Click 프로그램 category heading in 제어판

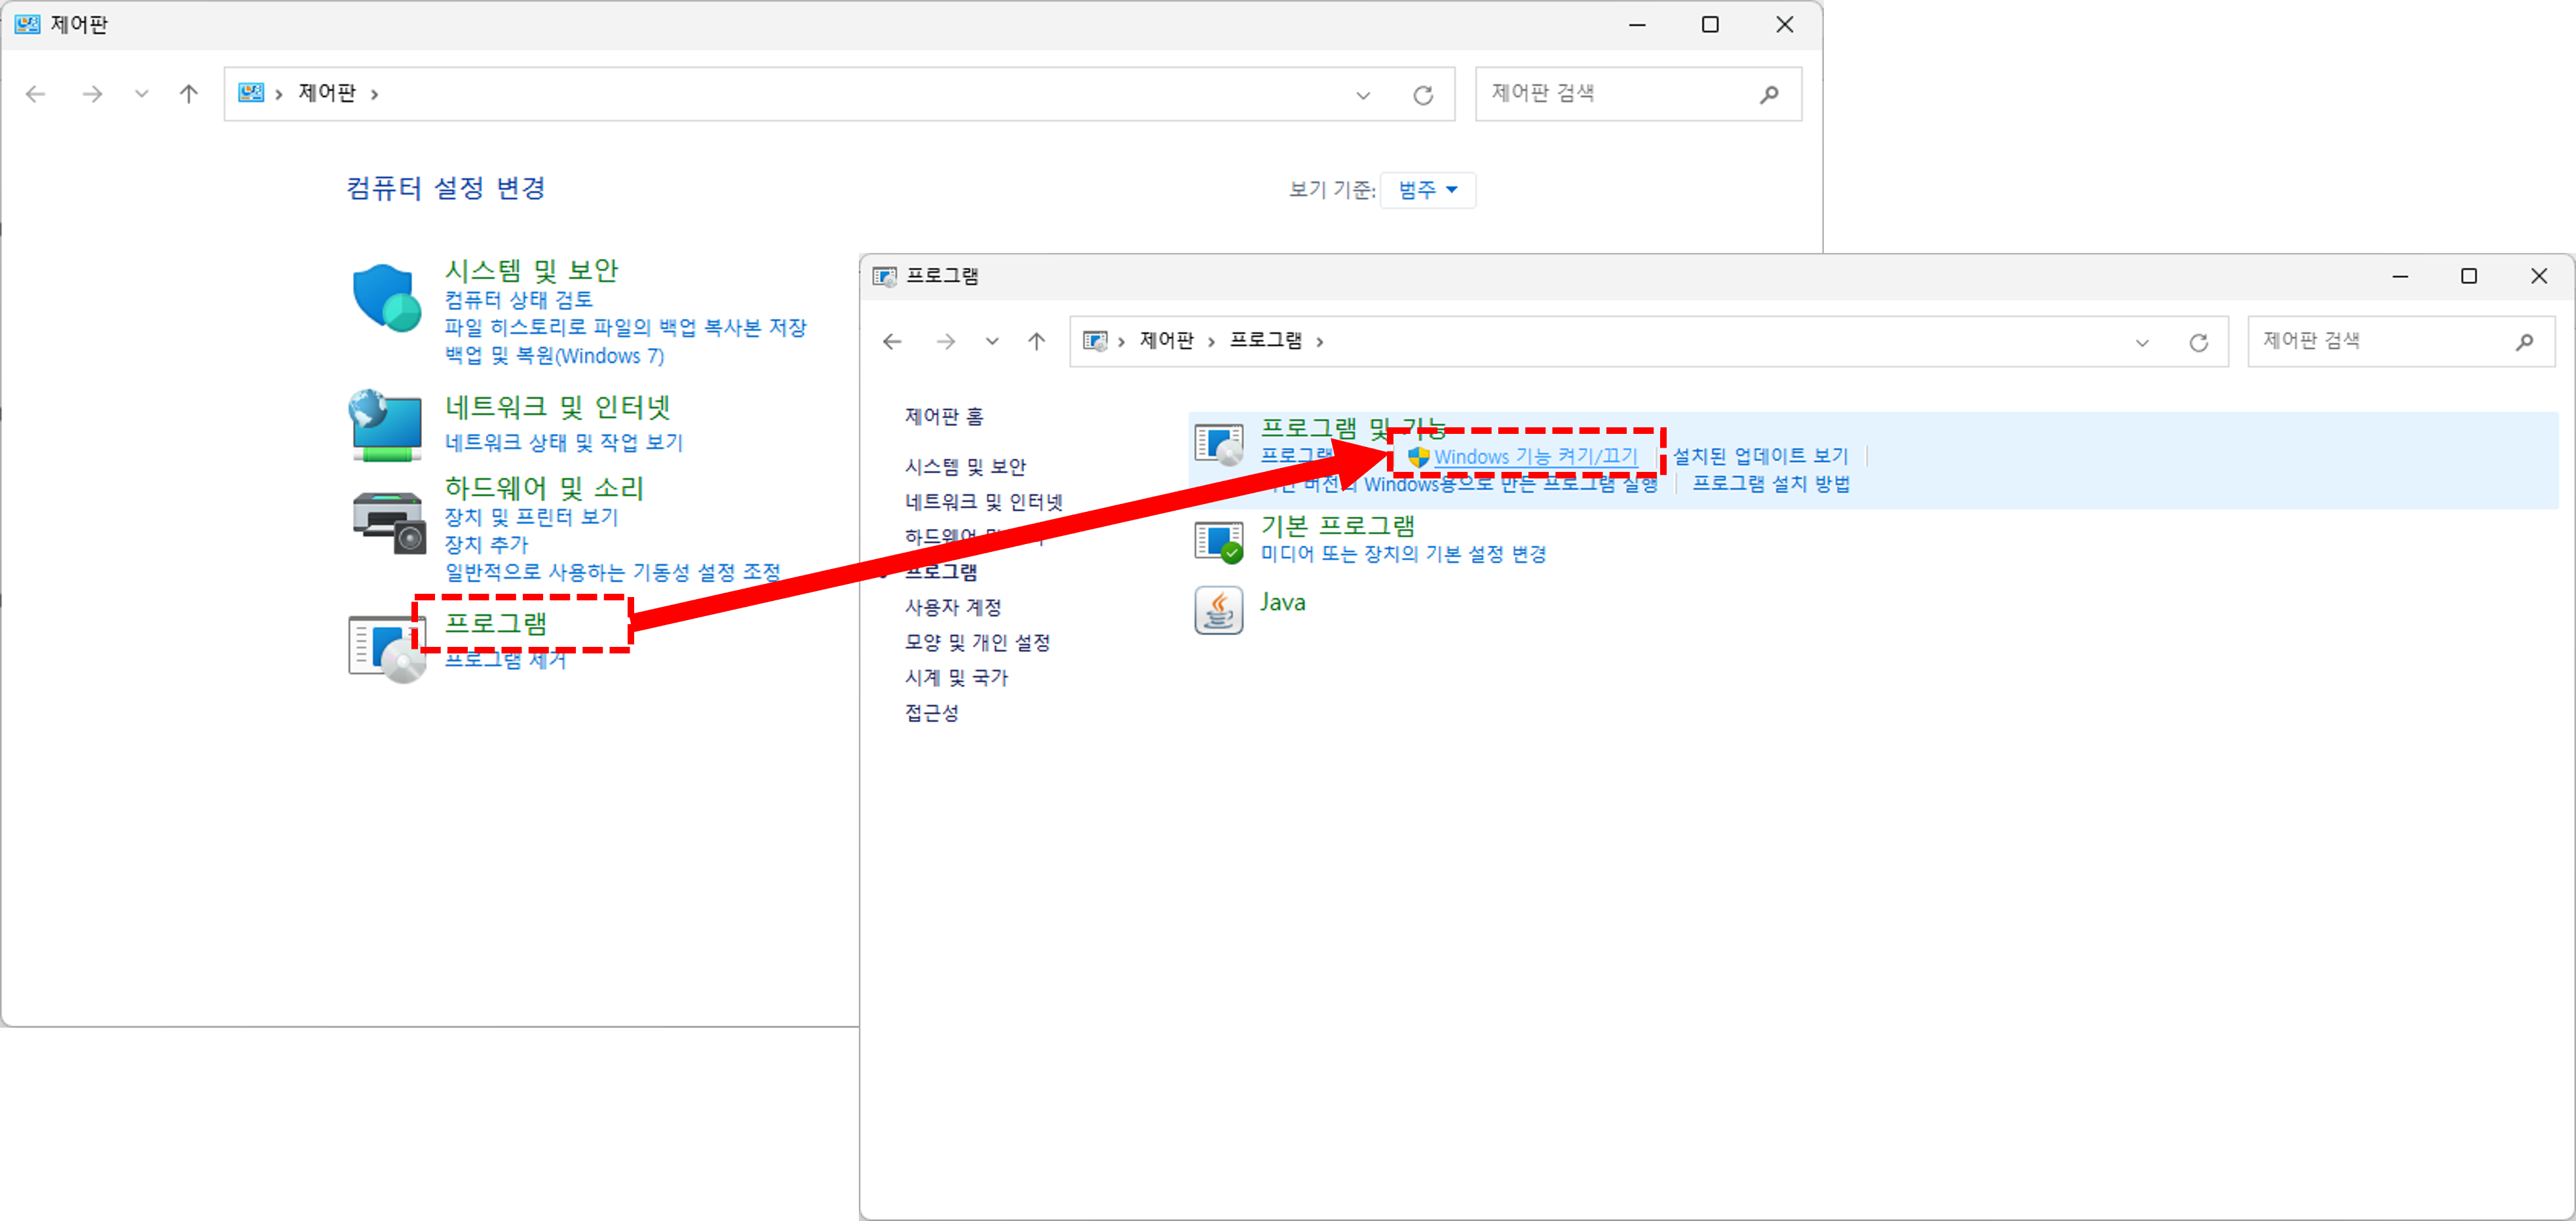(x=496, y=623)
